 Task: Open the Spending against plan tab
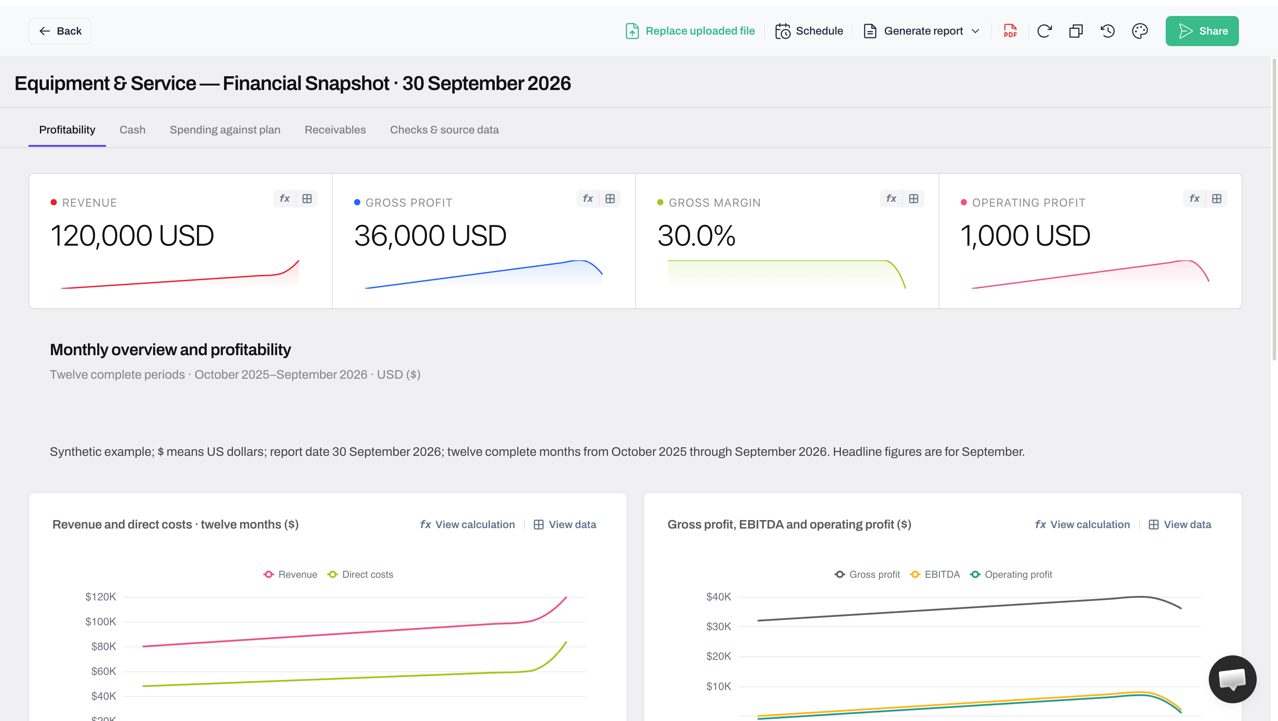click(x=225, y=129)
